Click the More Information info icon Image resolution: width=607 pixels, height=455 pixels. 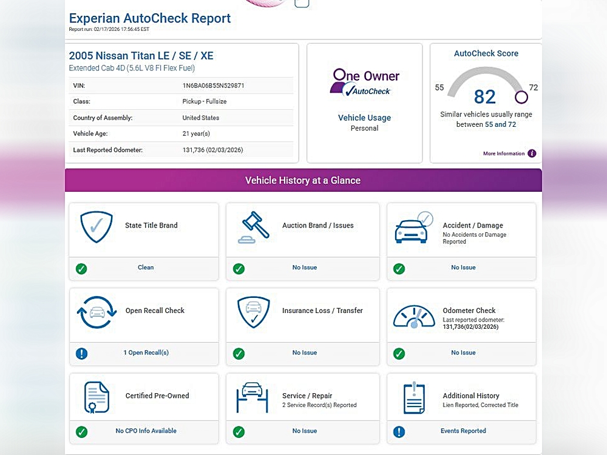point(532,153)
